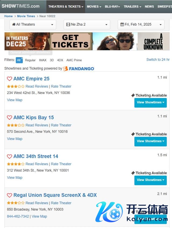The image size is (172, 228).
Task: Expand the date picker dropdown
Action: point(141,24)
